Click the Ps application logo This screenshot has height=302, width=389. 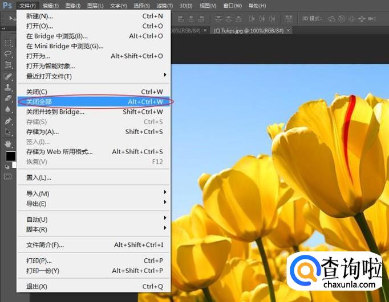(7, 5)
